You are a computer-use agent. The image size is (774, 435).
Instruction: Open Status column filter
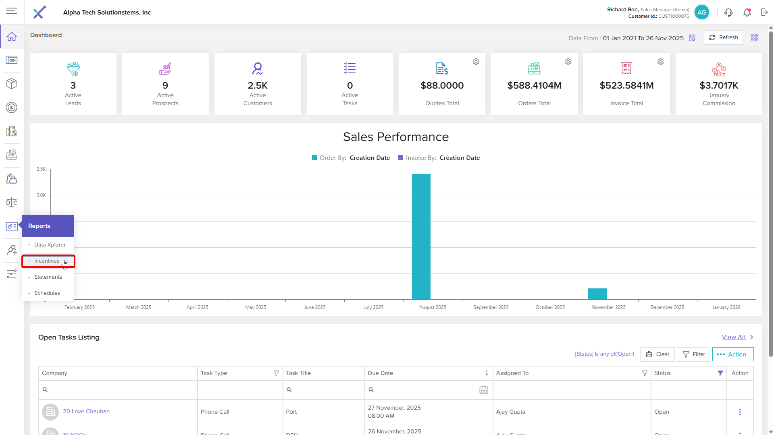720,373
